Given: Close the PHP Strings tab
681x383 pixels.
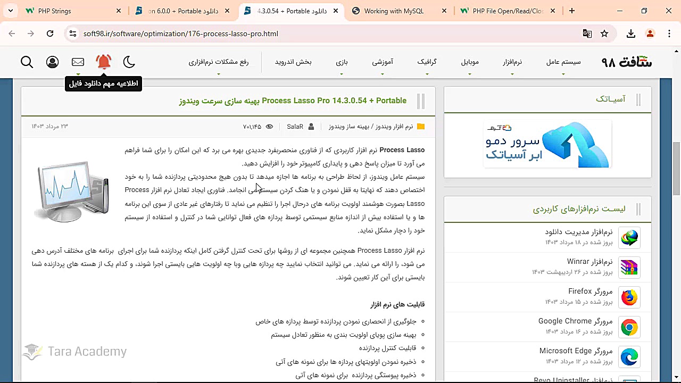Looking at the screenshot, I should 119,11.
